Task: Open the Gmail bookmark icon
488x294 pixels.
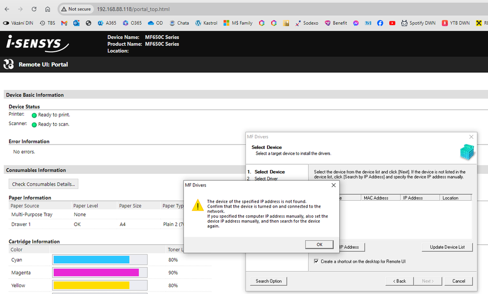Action: (64, 23)
